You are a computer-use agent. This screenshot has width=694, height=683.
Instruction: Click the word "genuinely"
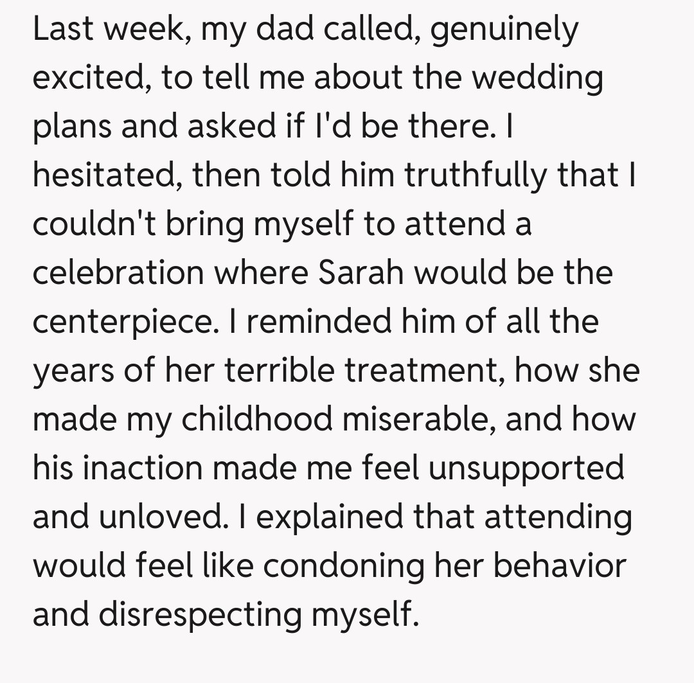pos(504,30)
